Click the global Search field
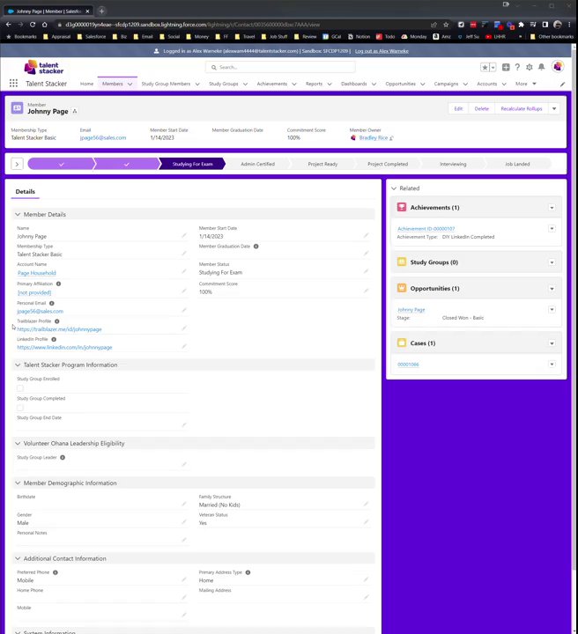Screen dimensions: 578x634 point(280,67)
